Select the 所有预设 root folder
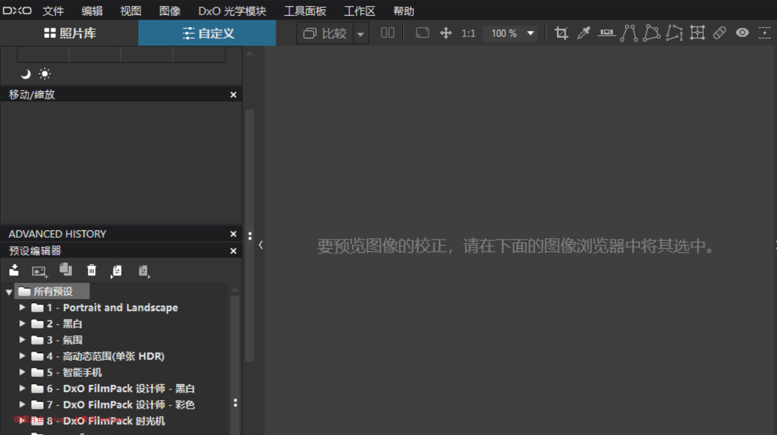This screenshot has width=777, height=435. pos(52,292)
